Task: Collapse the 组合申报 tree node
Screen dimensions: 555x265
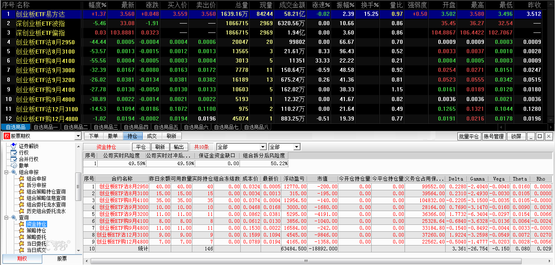Action: (x=7, y=172)
